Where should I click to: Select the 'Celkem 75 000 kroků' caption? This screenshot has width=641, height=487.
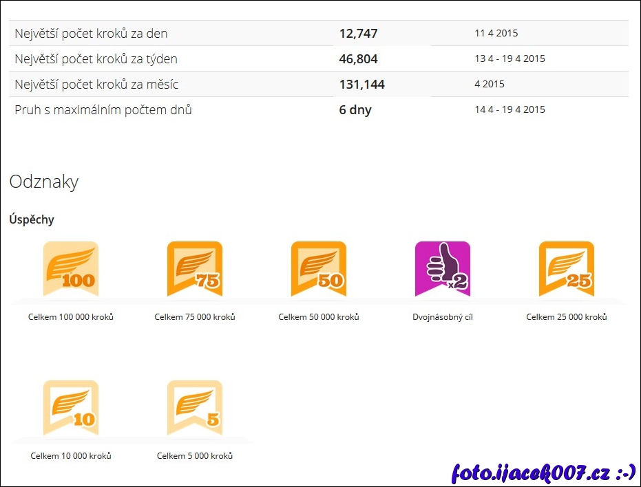pyautogui.click(x=195, y=317)
